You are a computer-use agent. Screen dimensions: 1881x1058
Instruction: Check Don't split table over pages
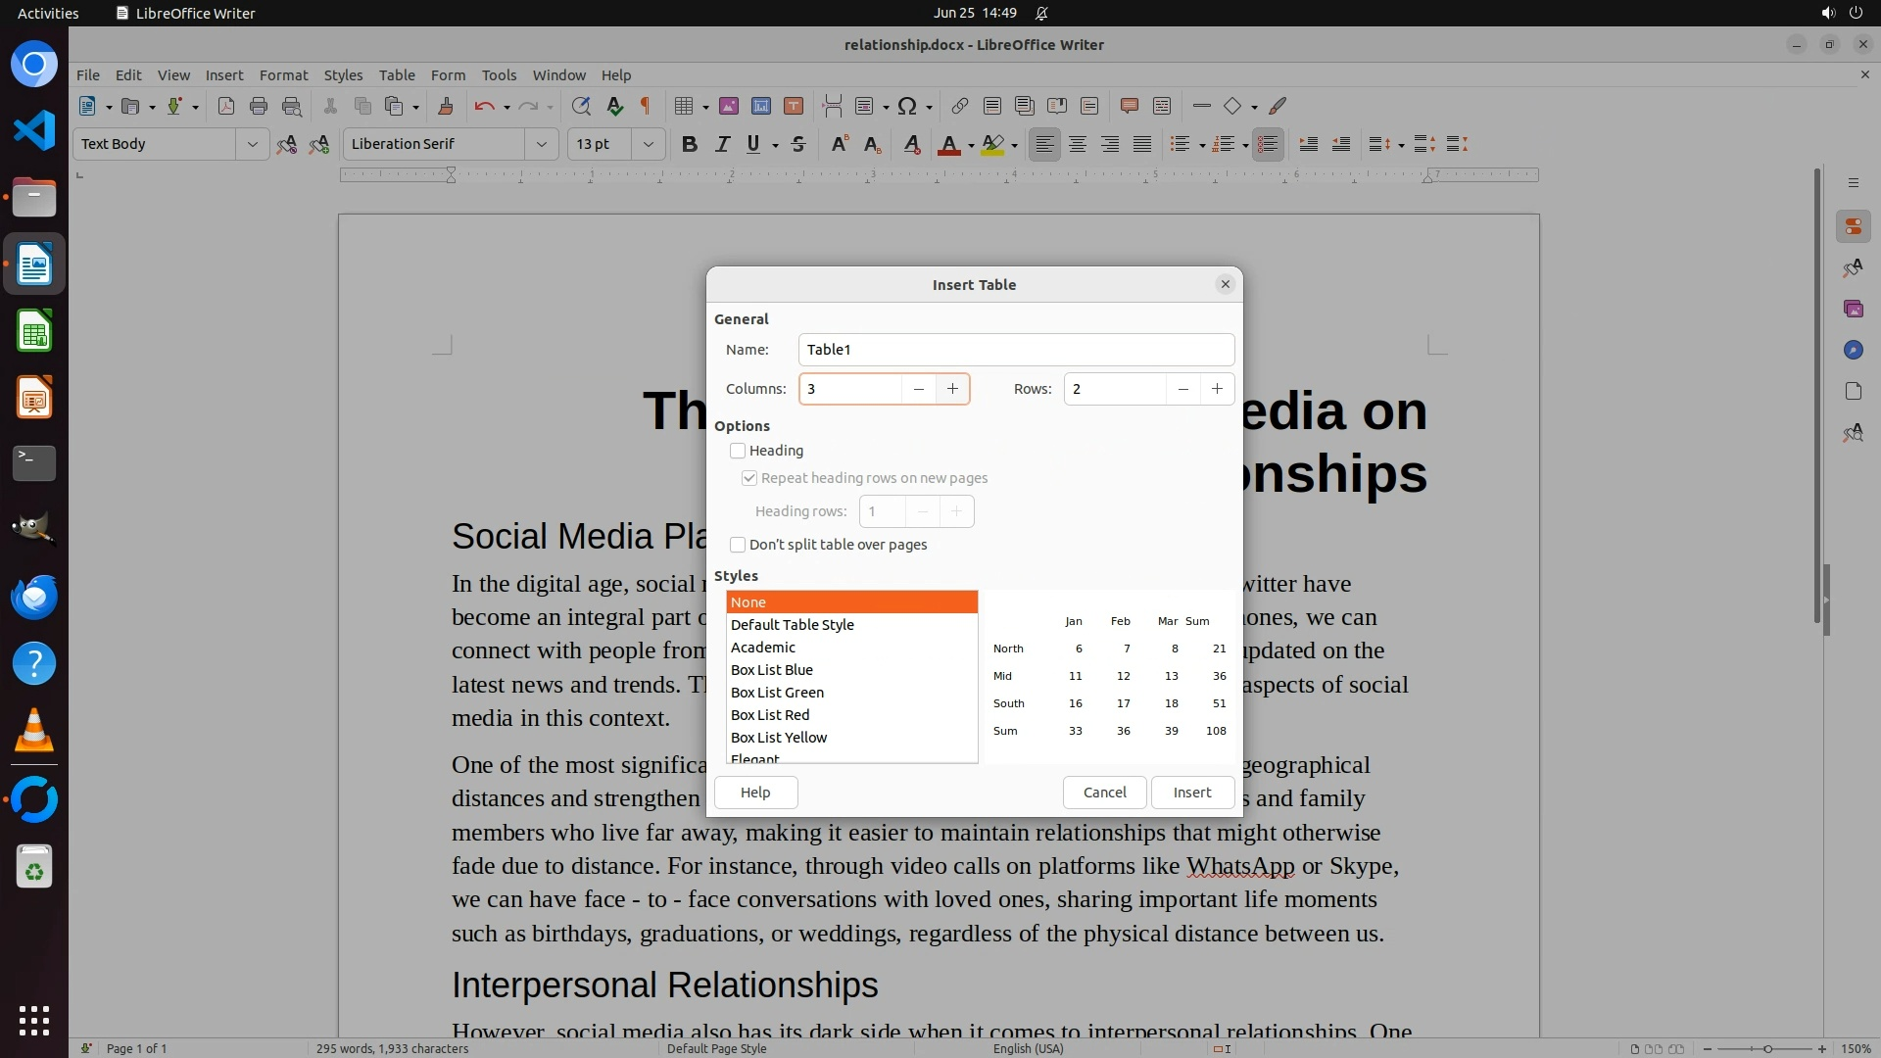point(738,545)
